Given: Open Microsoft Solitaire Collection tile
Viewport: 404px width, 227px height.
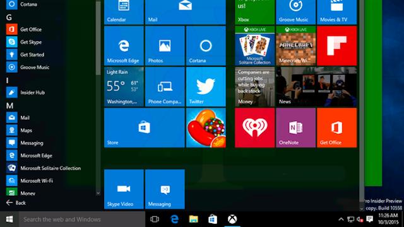Looking at the screenshot, I should coord(254,45).
